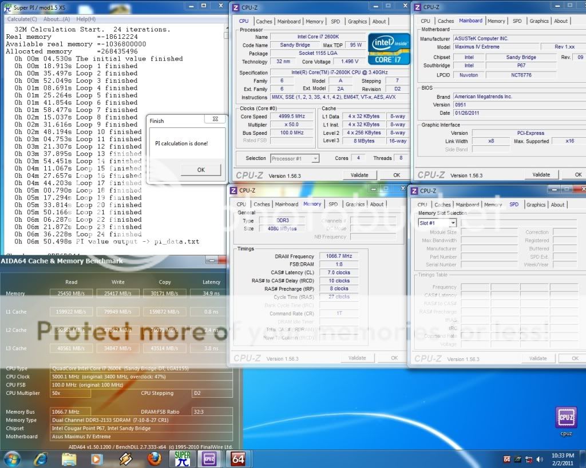Close the Finish dialog with X

pyautogui.click(x=215, y=119)
